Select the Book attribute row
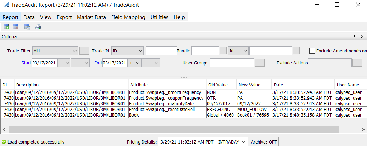Image resolution: width=367 pixels, height=146 pixels. [x=183, y=115]
